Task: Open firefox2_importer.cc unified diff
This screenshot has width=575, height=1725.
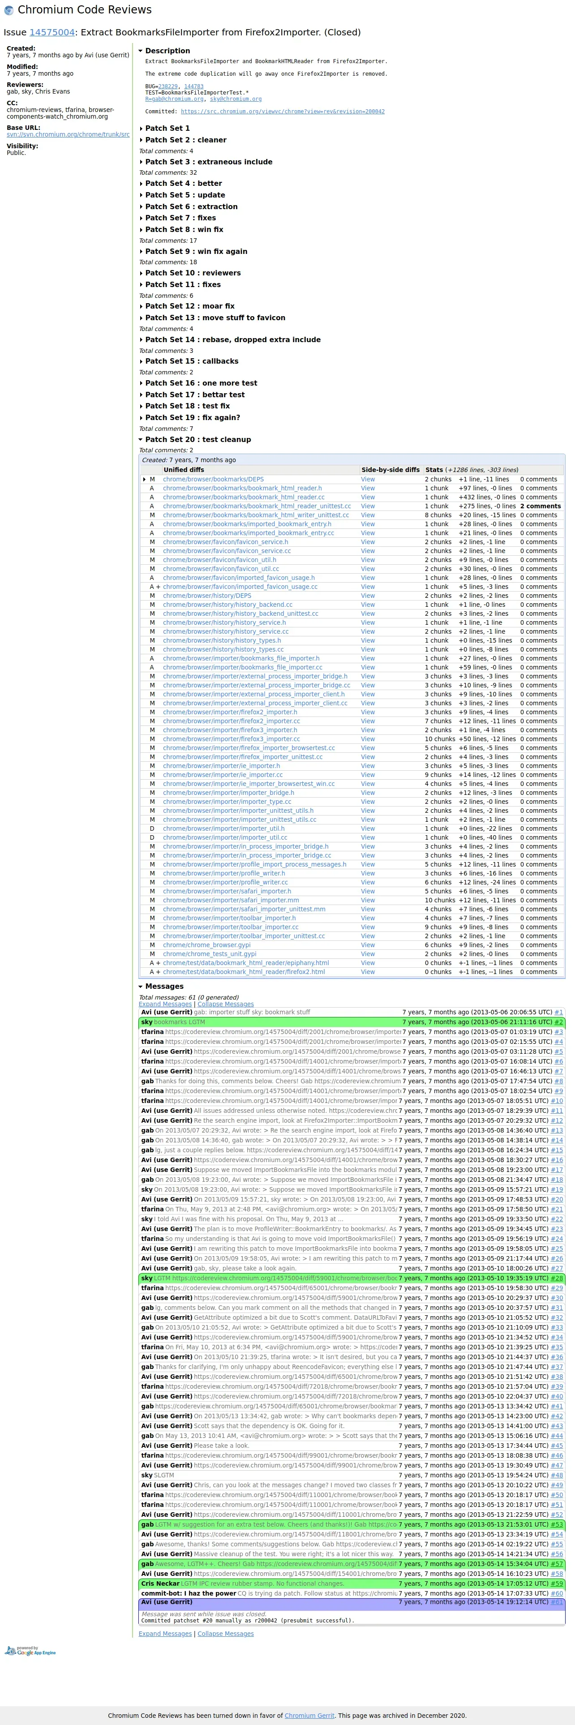Action: pyautogui.click(x=231, y=721)
